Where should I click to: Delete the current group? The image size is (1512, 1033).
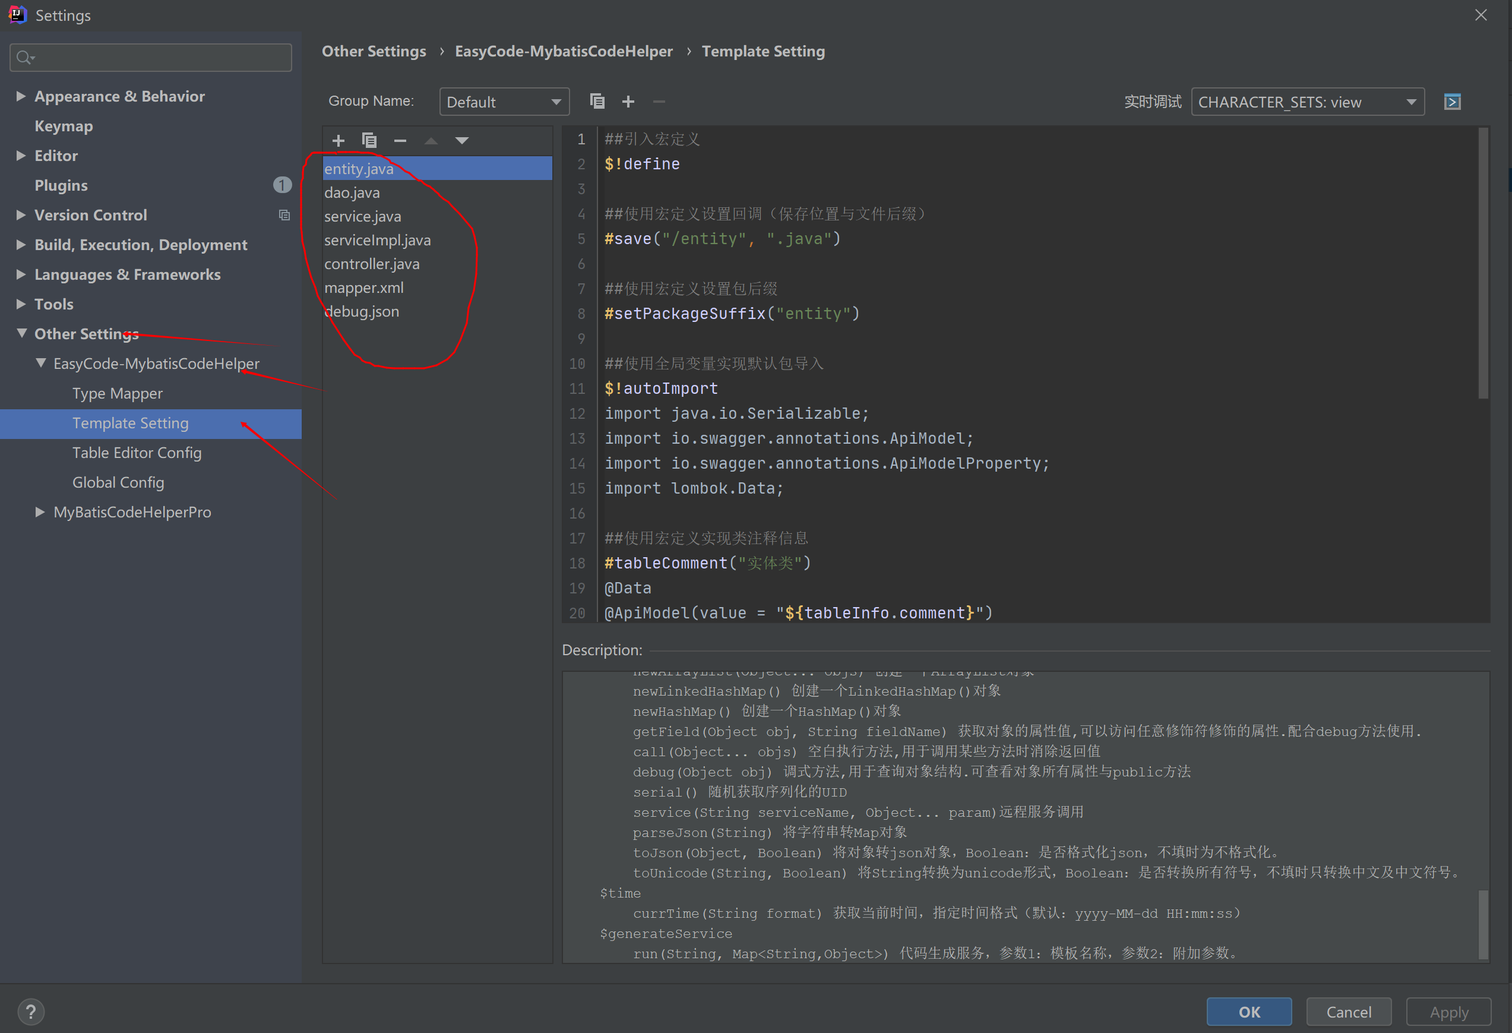coord(659,101)
